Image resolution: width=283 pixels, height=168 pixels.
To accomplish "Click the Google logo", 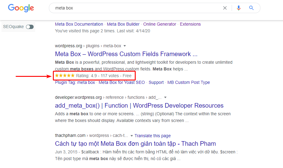I will pos(21,8).
